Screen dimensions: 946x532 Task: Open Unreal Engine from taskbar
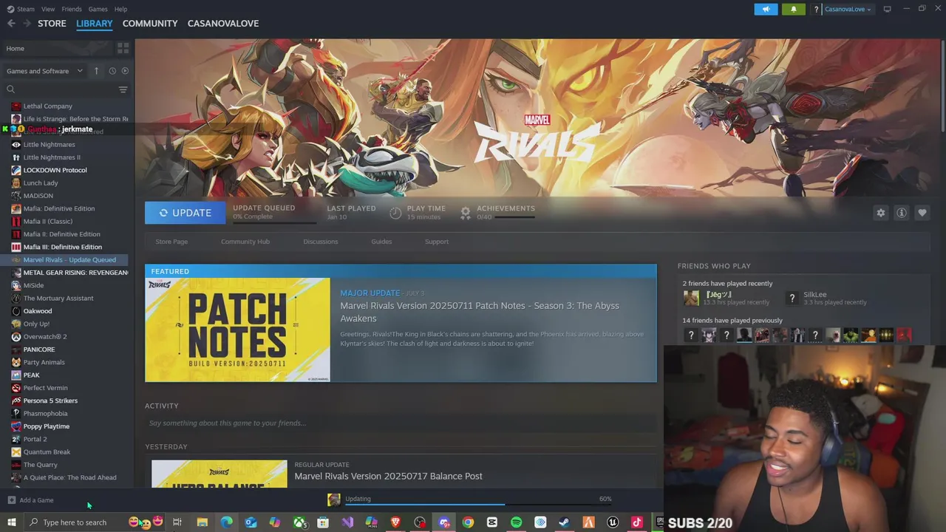(x=613, y=522)
